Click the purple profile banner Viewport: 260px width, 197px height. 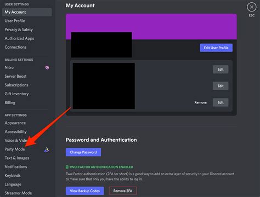pos(151,26)
